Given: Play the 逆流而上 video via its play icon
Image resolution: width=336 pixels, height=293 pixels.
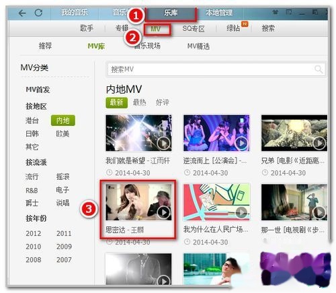Looking at the screenshot, I should 241,143.
